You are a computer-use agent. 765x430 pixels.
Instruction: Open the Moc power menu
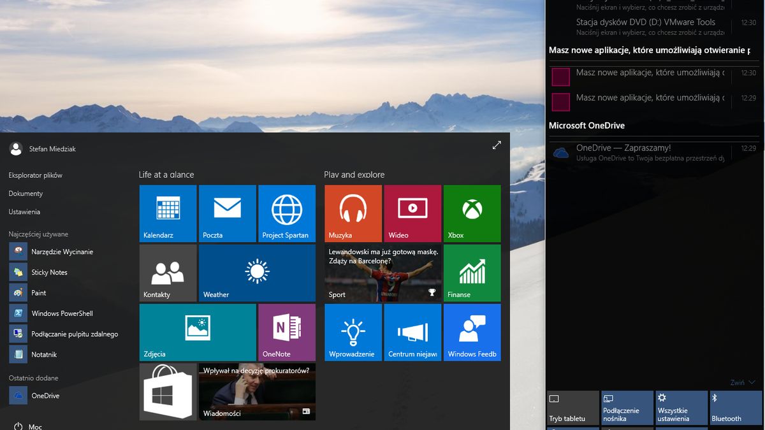pyautogui.click(x=27, y=426)
